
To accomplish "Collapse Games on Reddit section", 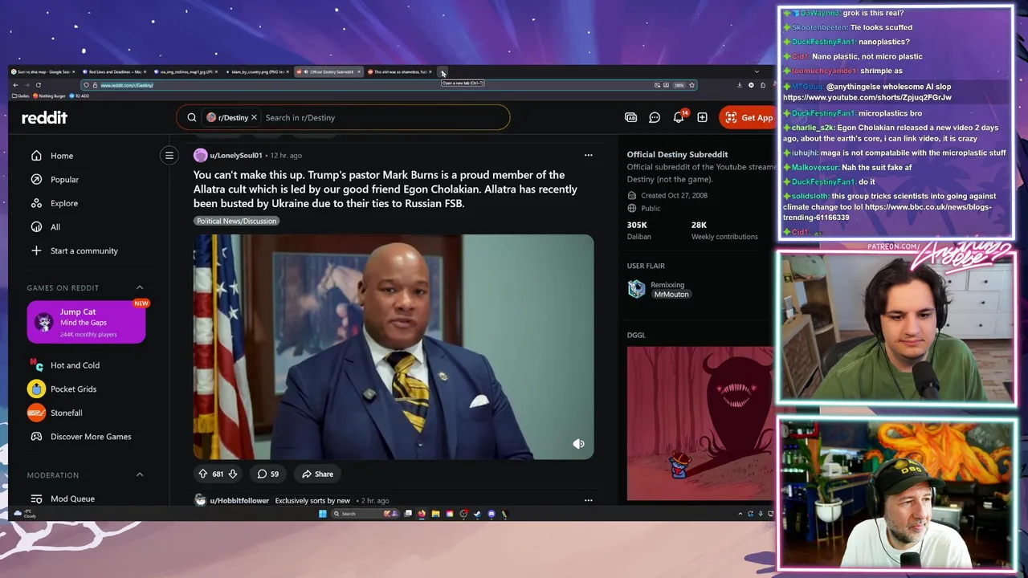I will click(140, 287).
